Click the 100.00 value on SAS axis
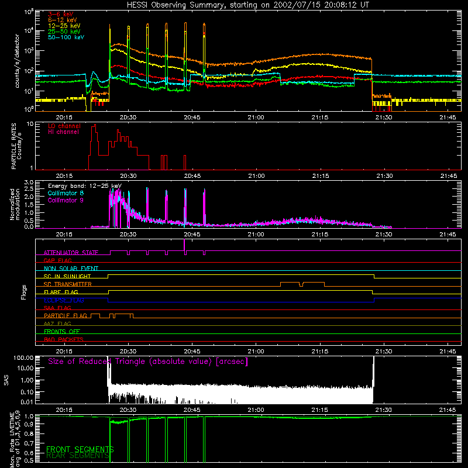This screenshot has height=468, width=468. coord(23,358)
